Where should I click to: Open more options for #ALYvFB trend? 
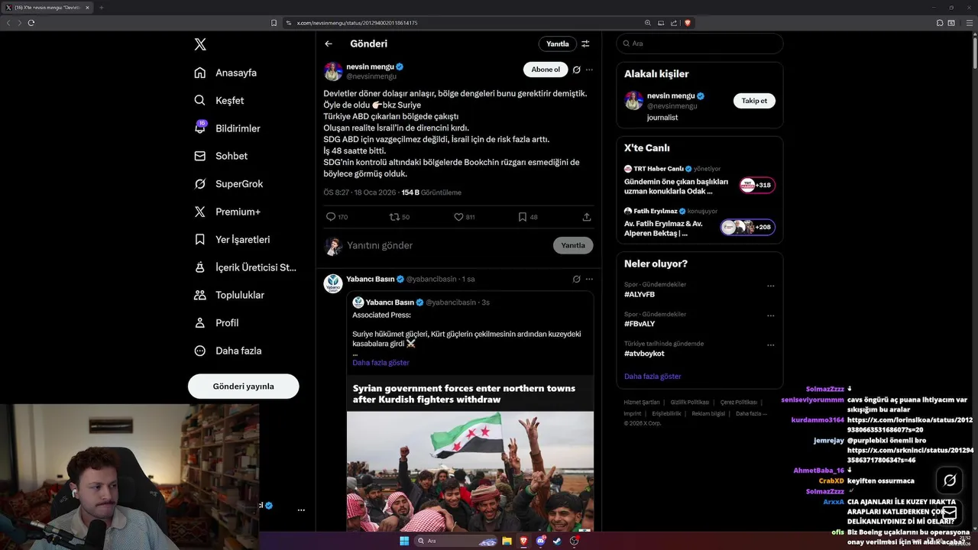click(770, 286)
